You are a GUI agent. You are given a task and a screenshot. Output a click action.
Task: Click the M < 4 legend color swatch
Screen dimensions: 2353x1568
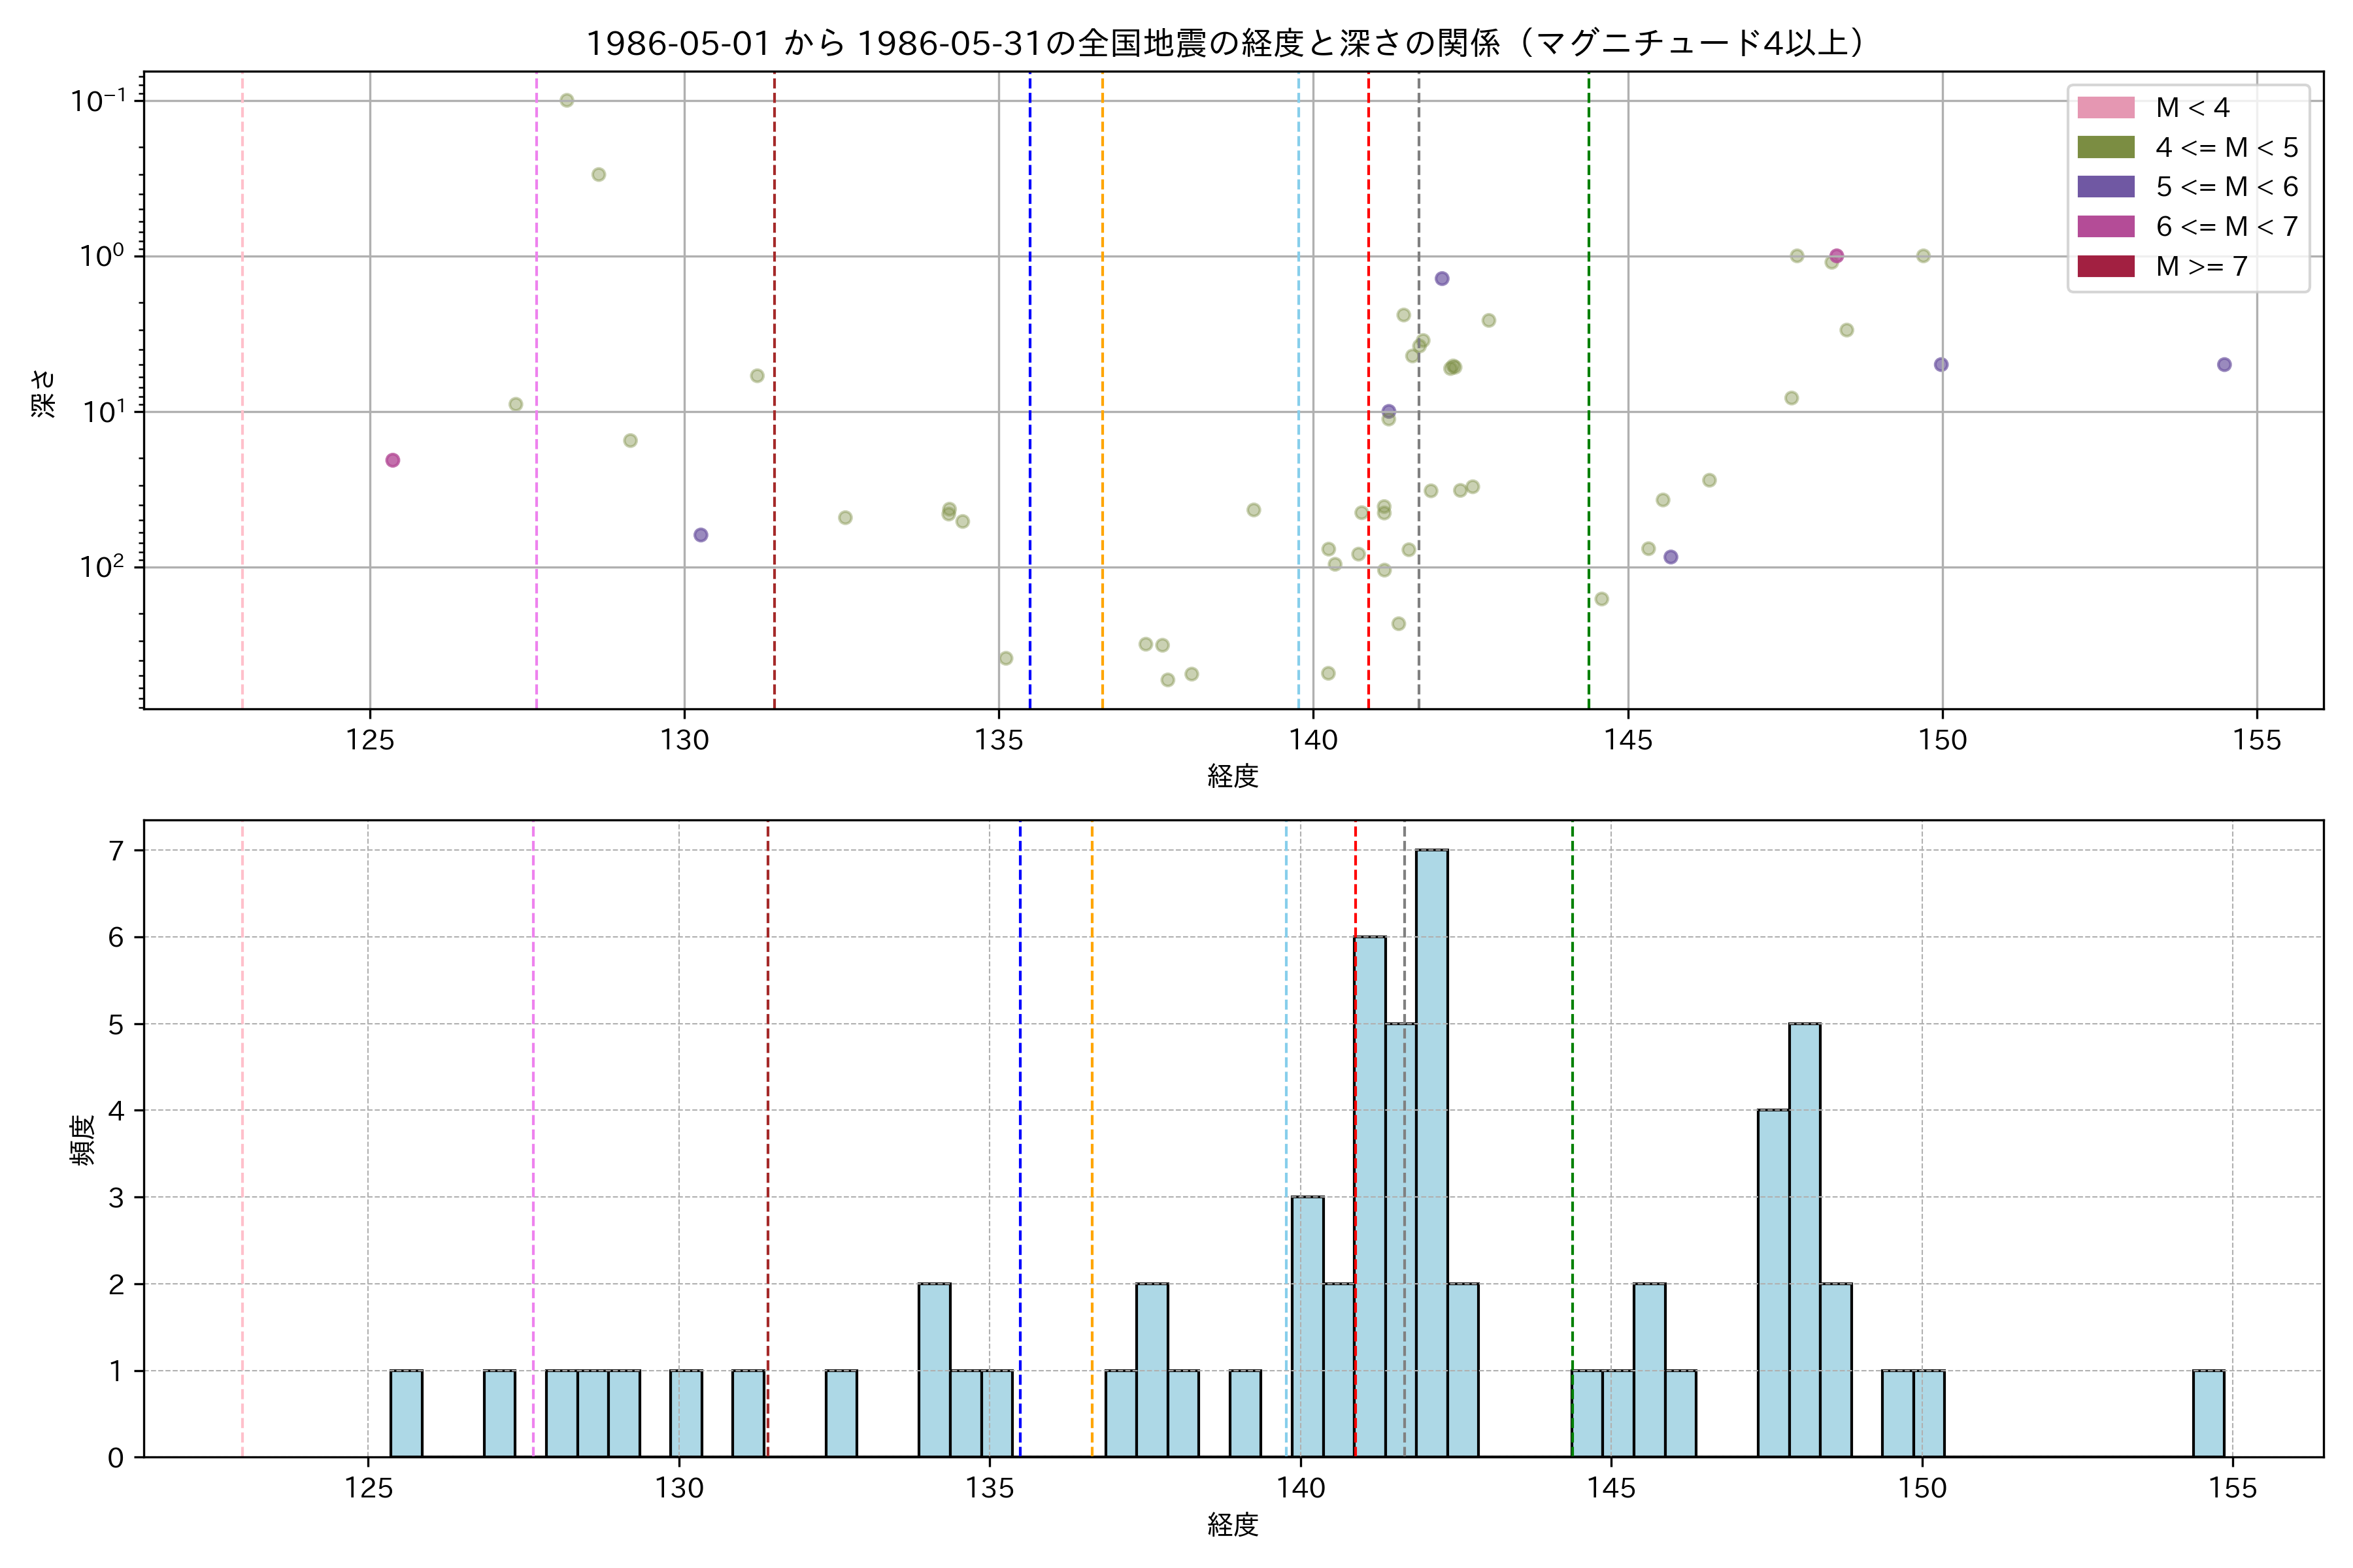(x=2105, y=107)
